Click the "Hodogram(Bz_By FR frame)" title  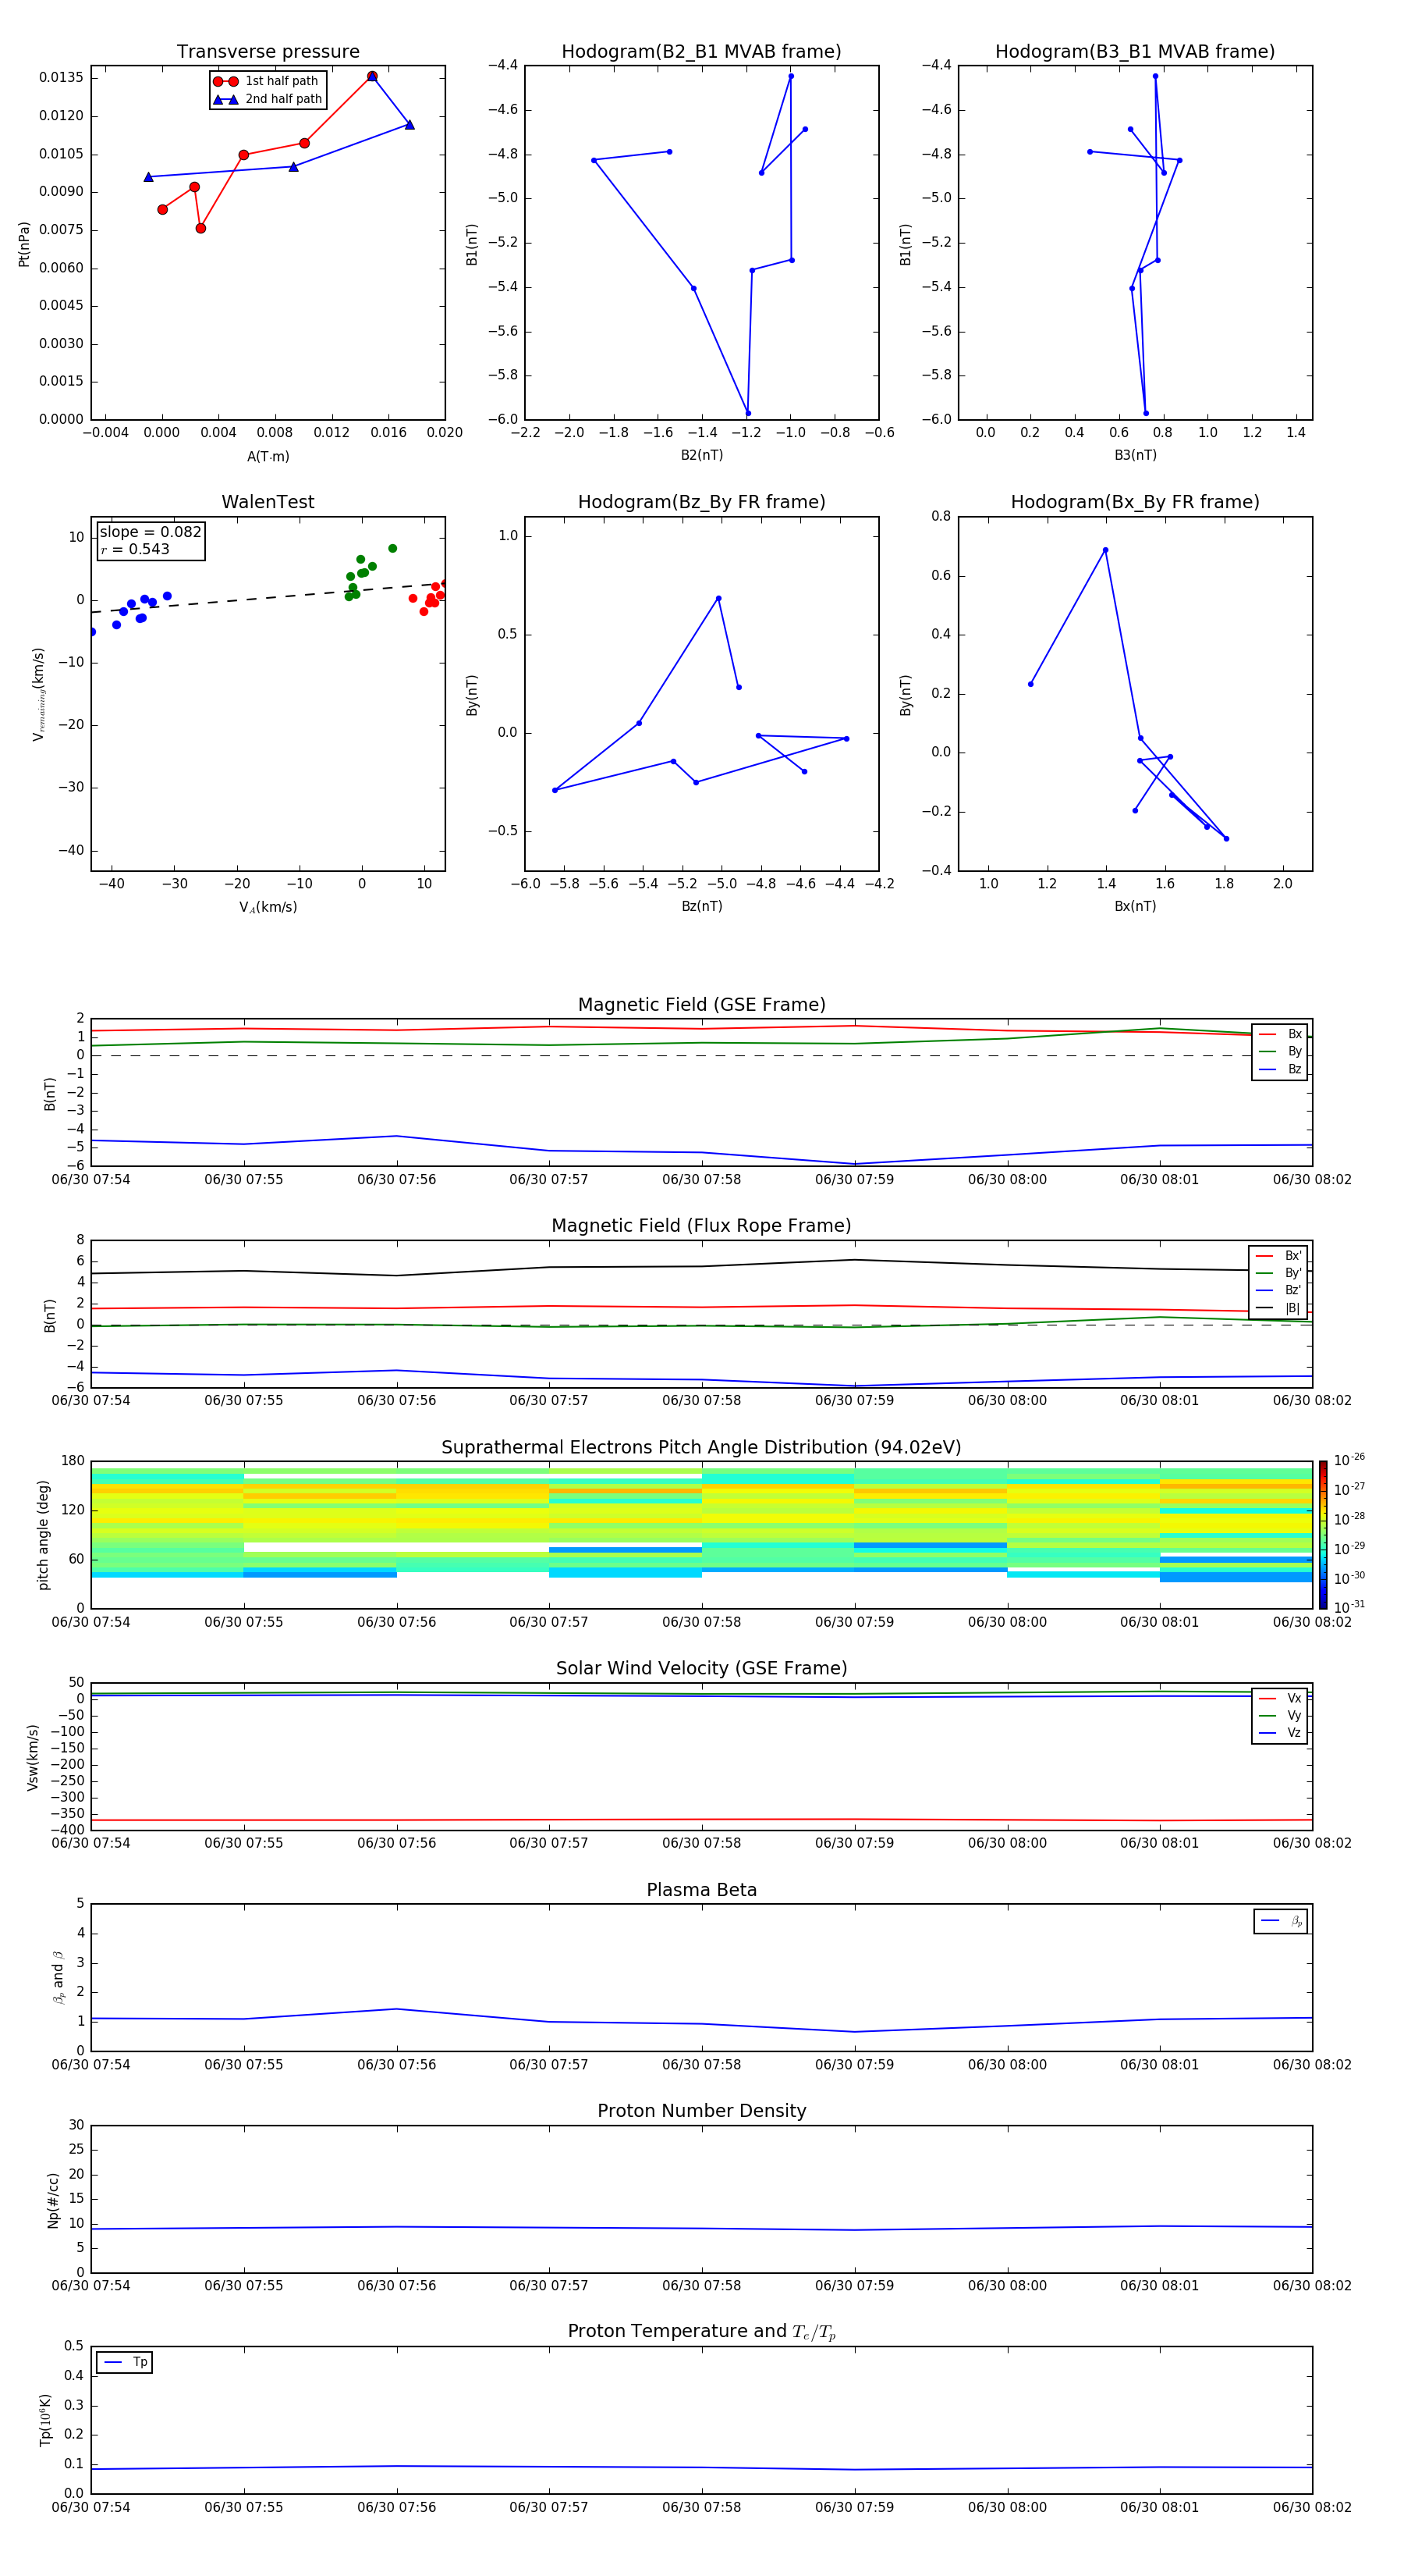[701, 502]
